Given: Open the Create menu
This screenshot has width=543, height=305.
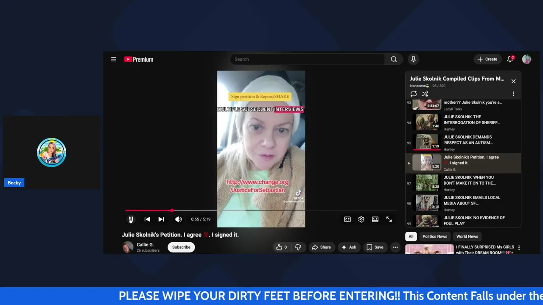Looking at the screenshot, I should pyautogui.click(x=487, y=59).
